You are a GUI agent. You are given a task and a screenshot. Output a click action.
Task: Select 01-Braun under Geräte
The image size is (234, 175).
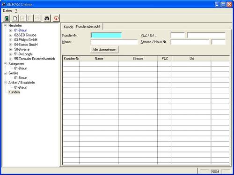21,78
